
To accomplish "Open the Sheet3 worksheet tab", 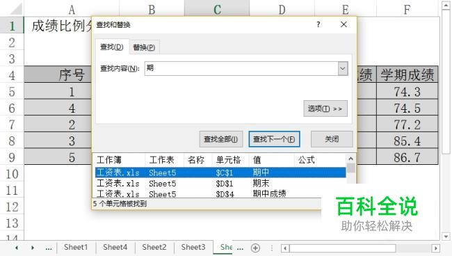I will [x=193, y=248].
